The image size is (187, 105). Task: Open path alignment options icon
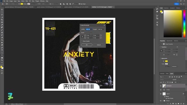(x=64, y=4)
